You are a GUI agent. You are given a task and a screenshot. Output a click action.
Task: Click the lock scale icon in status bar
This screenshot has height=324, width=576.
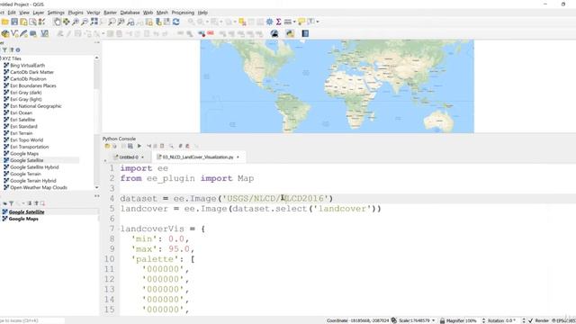coord(443,320)
